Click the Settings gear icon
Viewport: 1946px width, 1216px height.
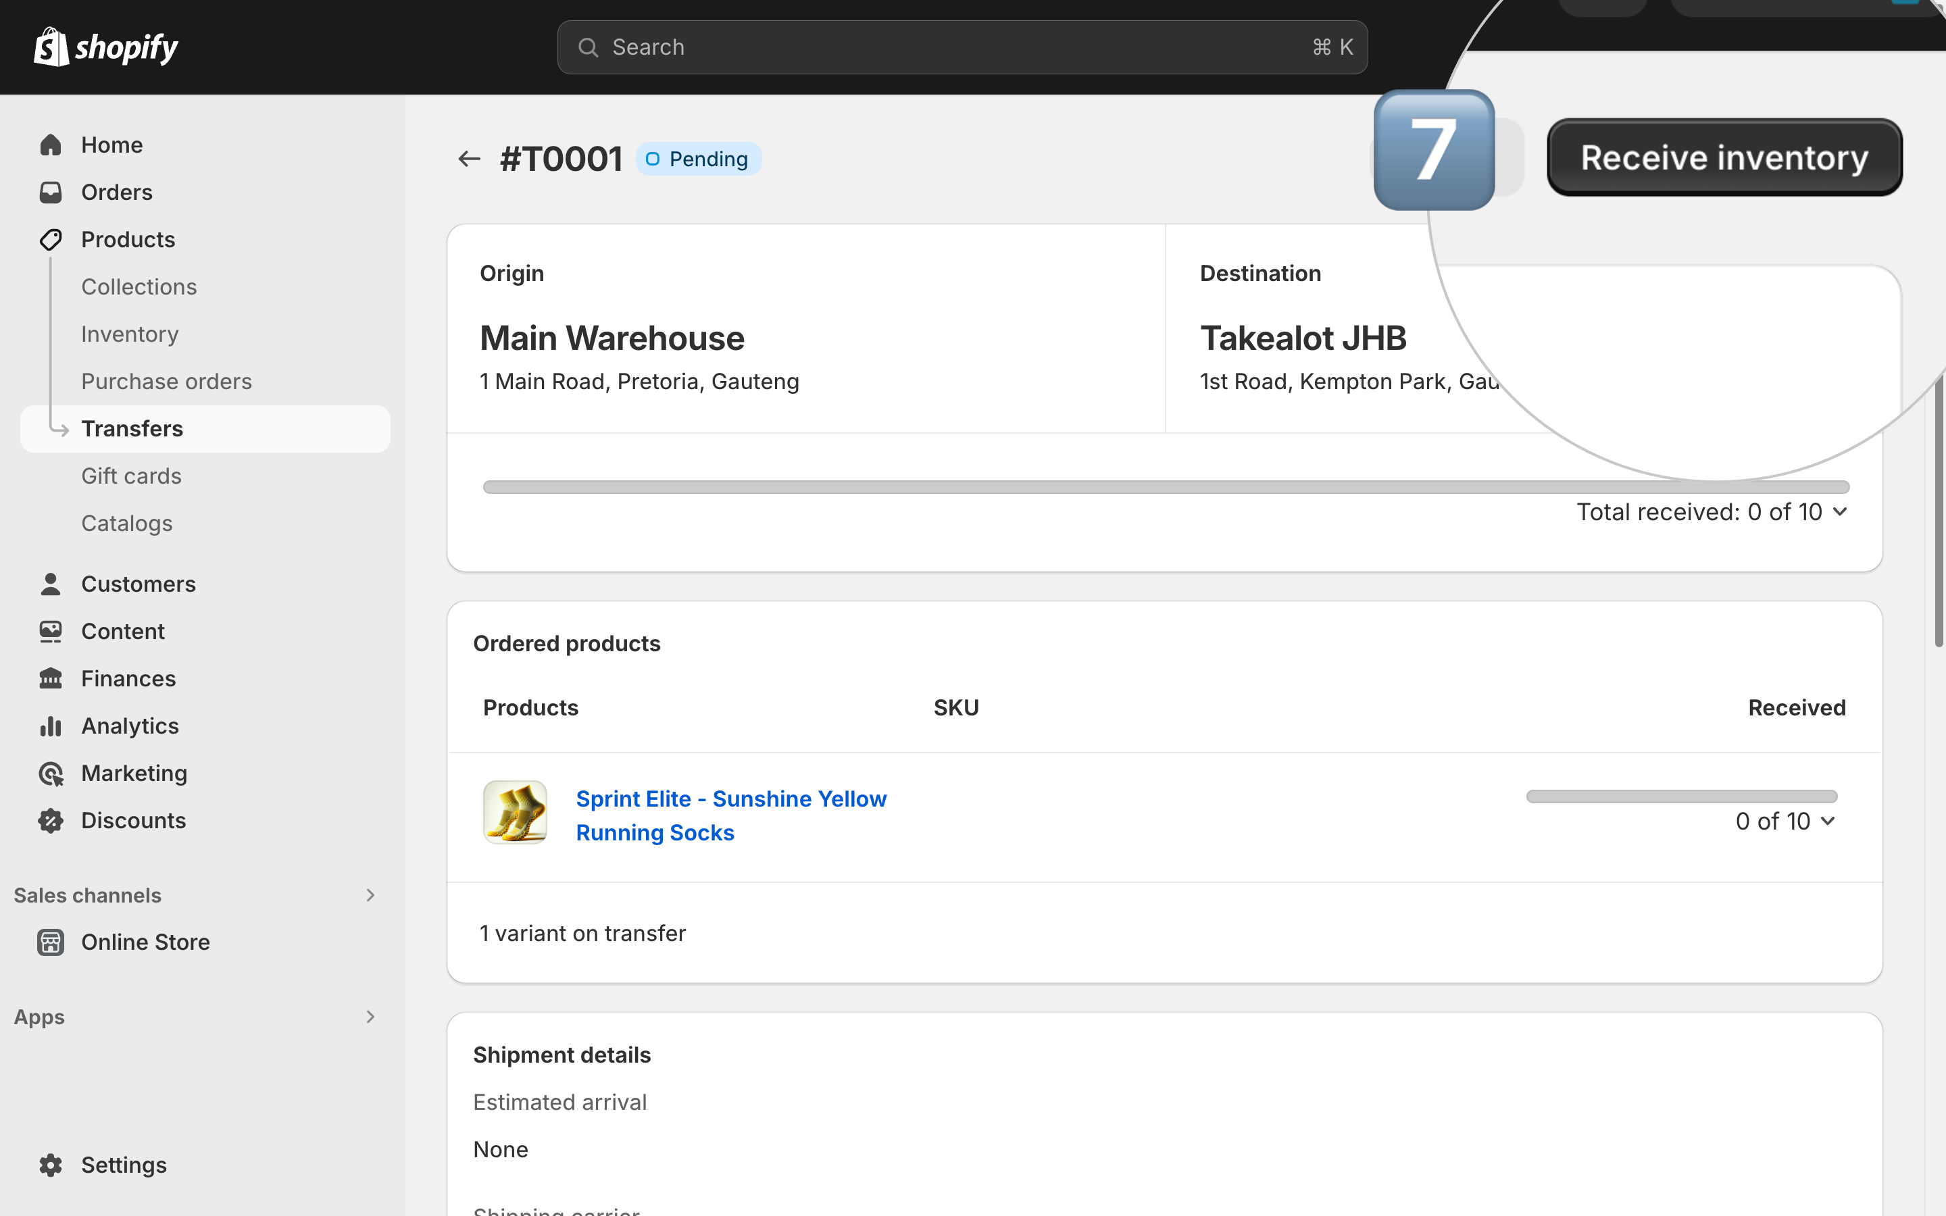[51, 1165]
